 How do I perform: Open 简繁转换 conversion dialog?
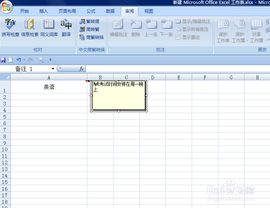point(92,37)
